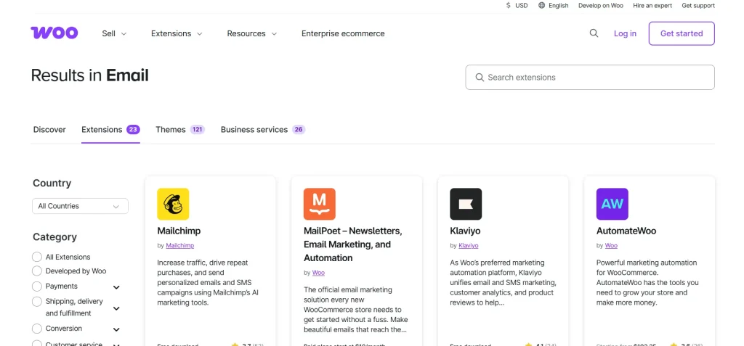Open the AutomateWoo extension title
This screenshot has width=744, height=346.
tap(626, 231)
